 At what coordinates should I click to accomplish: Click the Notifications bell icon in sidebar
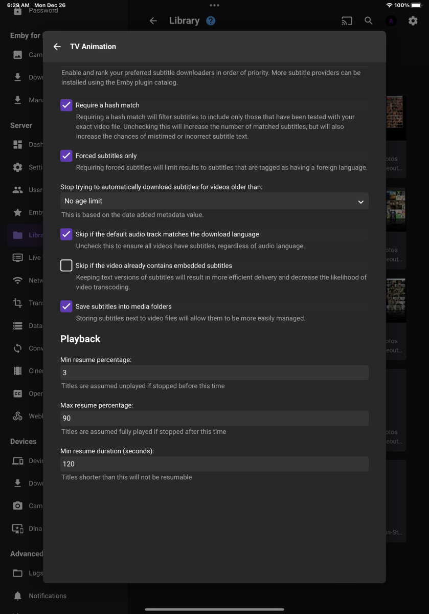click(18, 596)
